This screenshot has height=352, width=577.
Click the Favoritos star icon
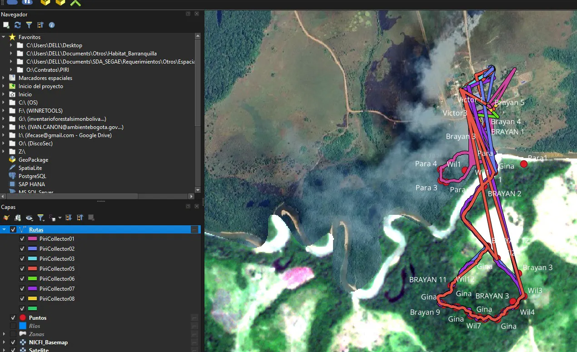12,37
